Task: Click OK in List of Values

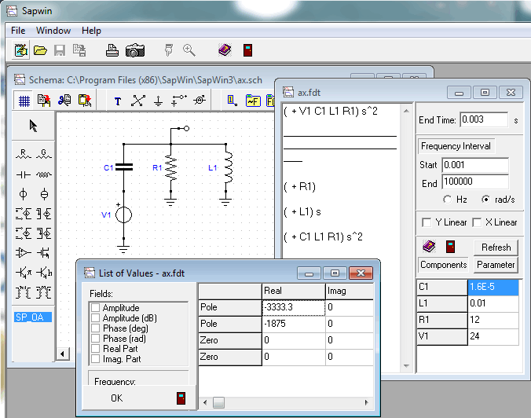Action: coord(116,398)
